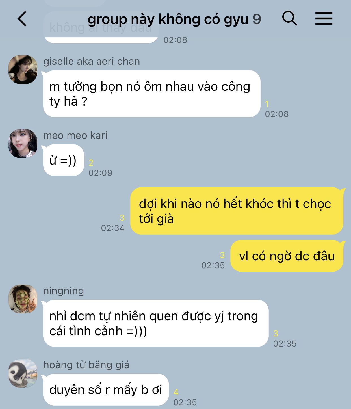
Task: Select the message 'm tưởng bọn nó ôm nhau vào công ty hả ?'
Action: (x=151, y=94)
